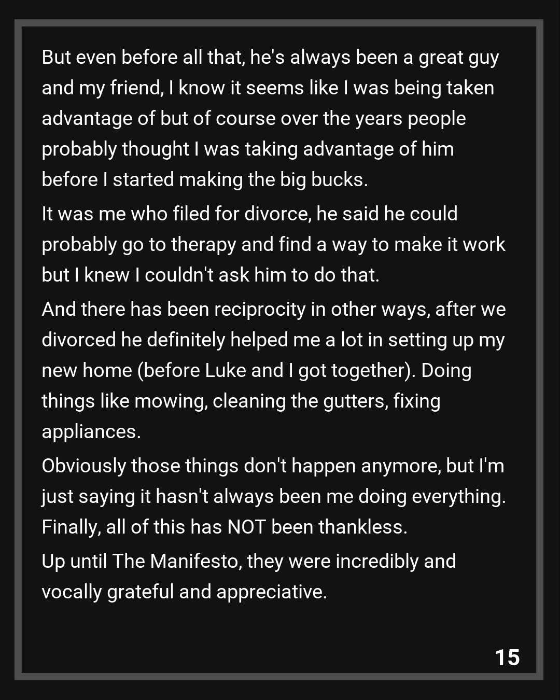Click the word "everything"

click(457, 496)
